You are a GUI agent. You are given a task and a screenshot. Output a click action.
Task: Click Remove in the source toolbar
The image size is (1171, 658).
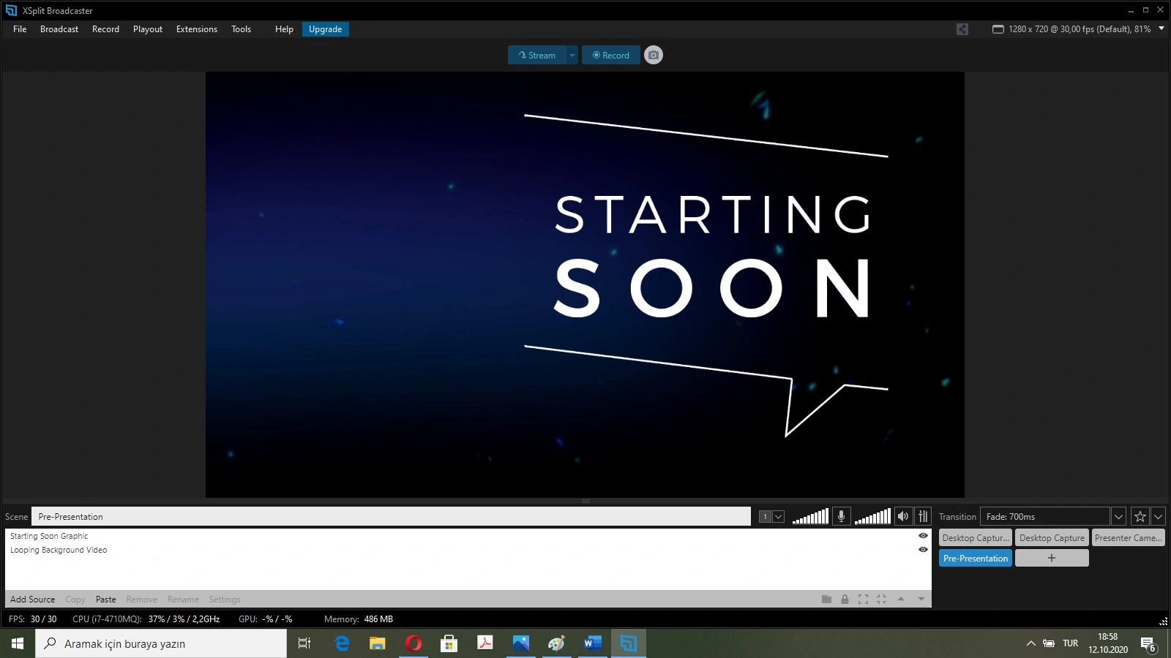click(x=142, y=600)
